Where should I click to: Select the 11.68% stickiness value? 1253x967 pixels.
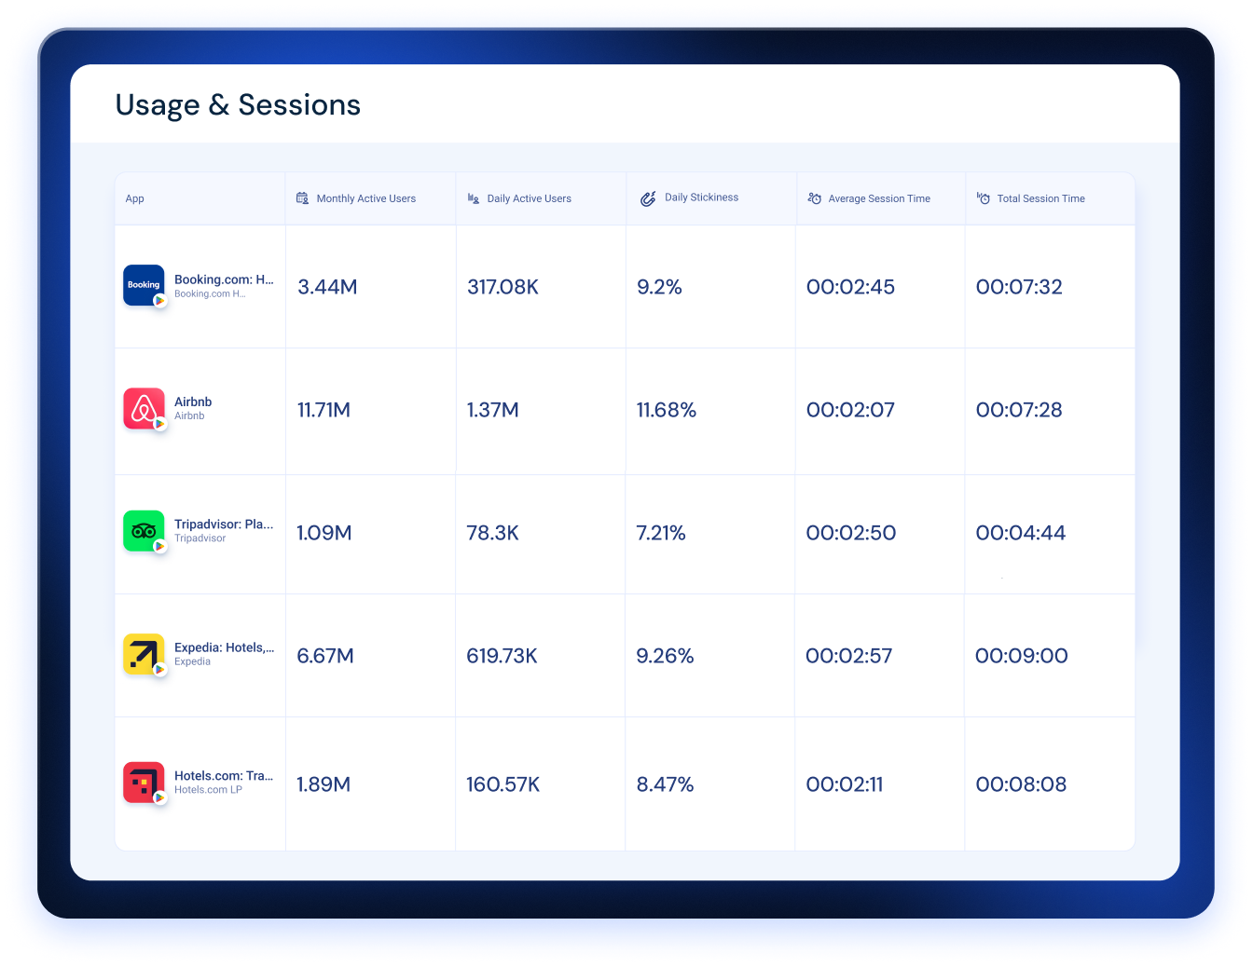(x=667, y=410)
